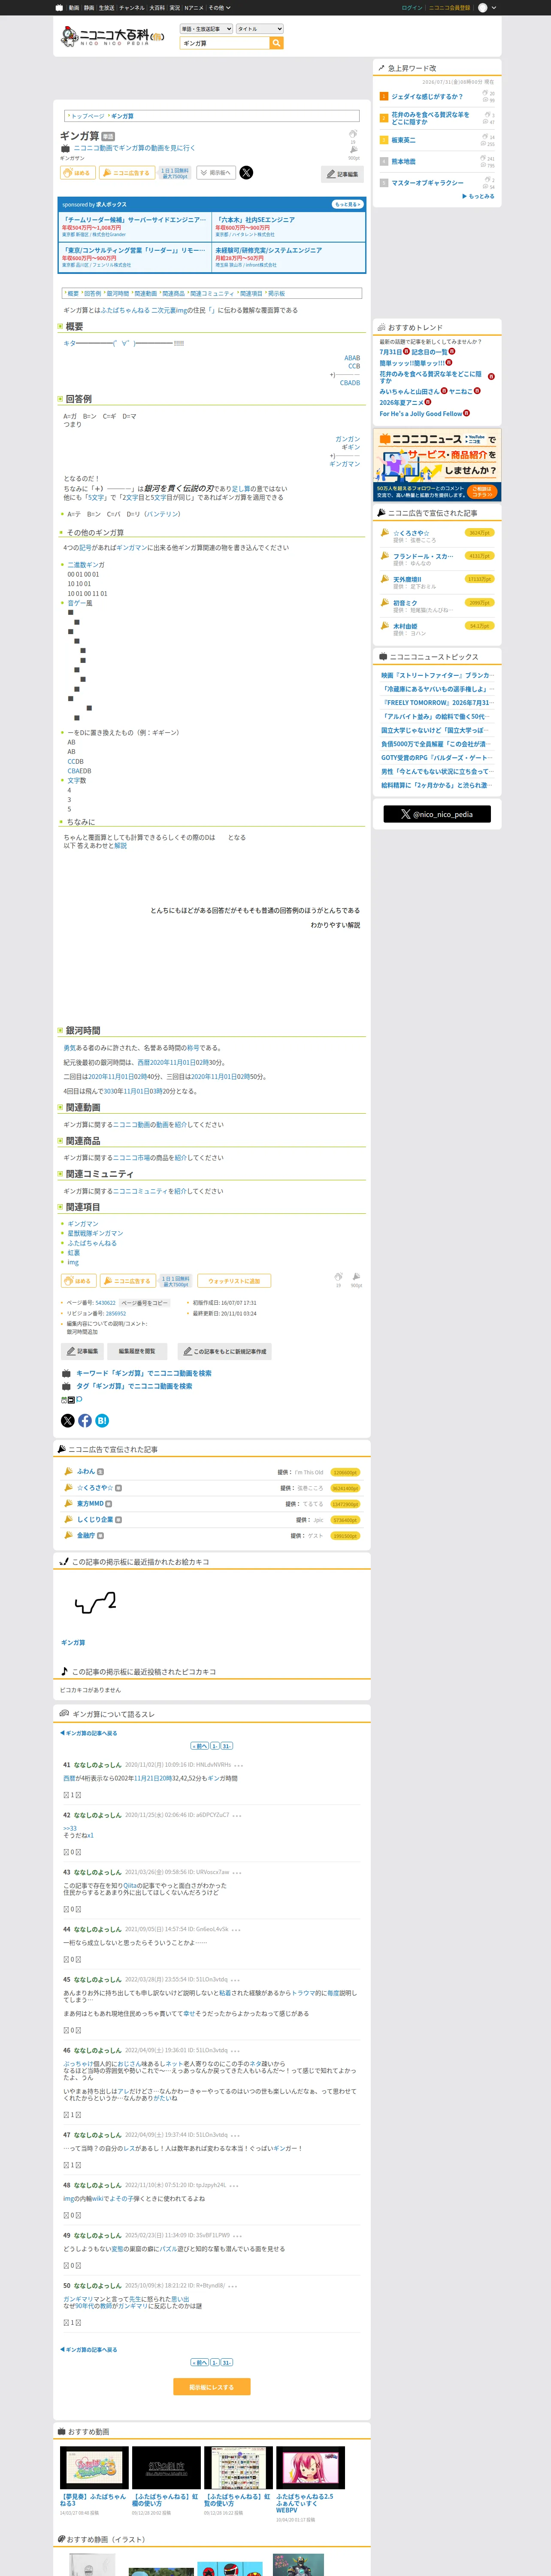Open the first recommended video thumbnail
The height and width of the screenshot is (2576, 551).
[x=94, y=2467]
